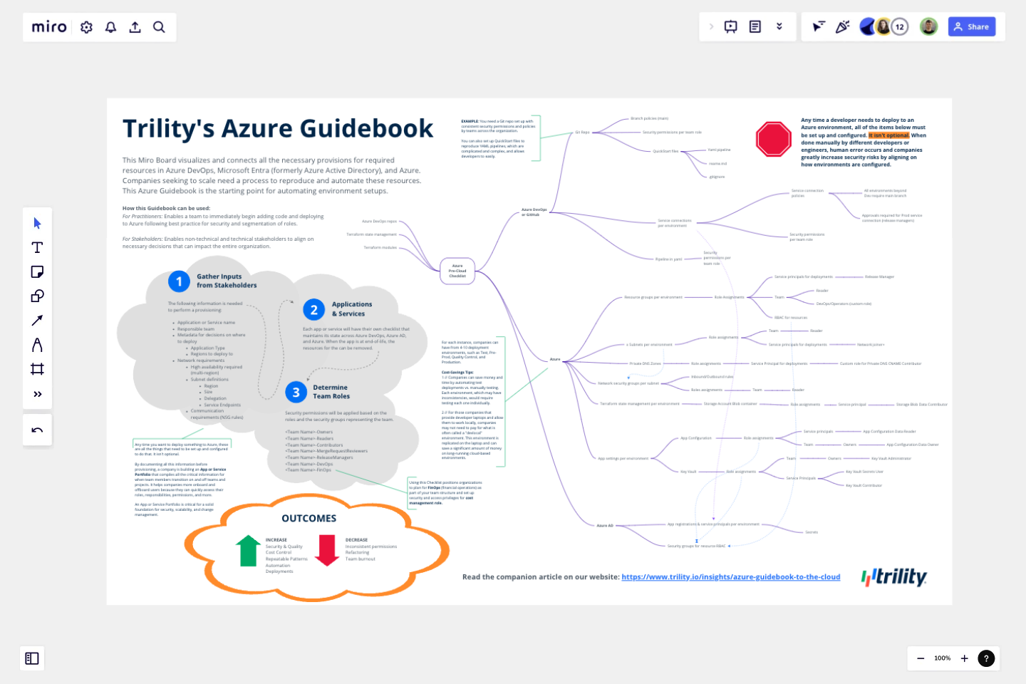Click the plus to zoom in
Image resolution: width=1026 pixels, height=684 pixels.
click(964, 658)
